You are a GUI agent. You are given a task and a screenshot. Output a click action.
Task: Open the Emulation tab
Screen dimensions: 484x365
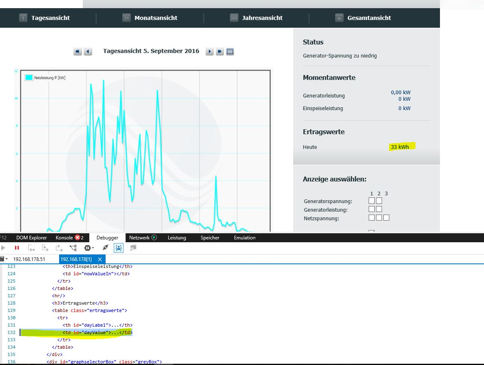point(245,237)
